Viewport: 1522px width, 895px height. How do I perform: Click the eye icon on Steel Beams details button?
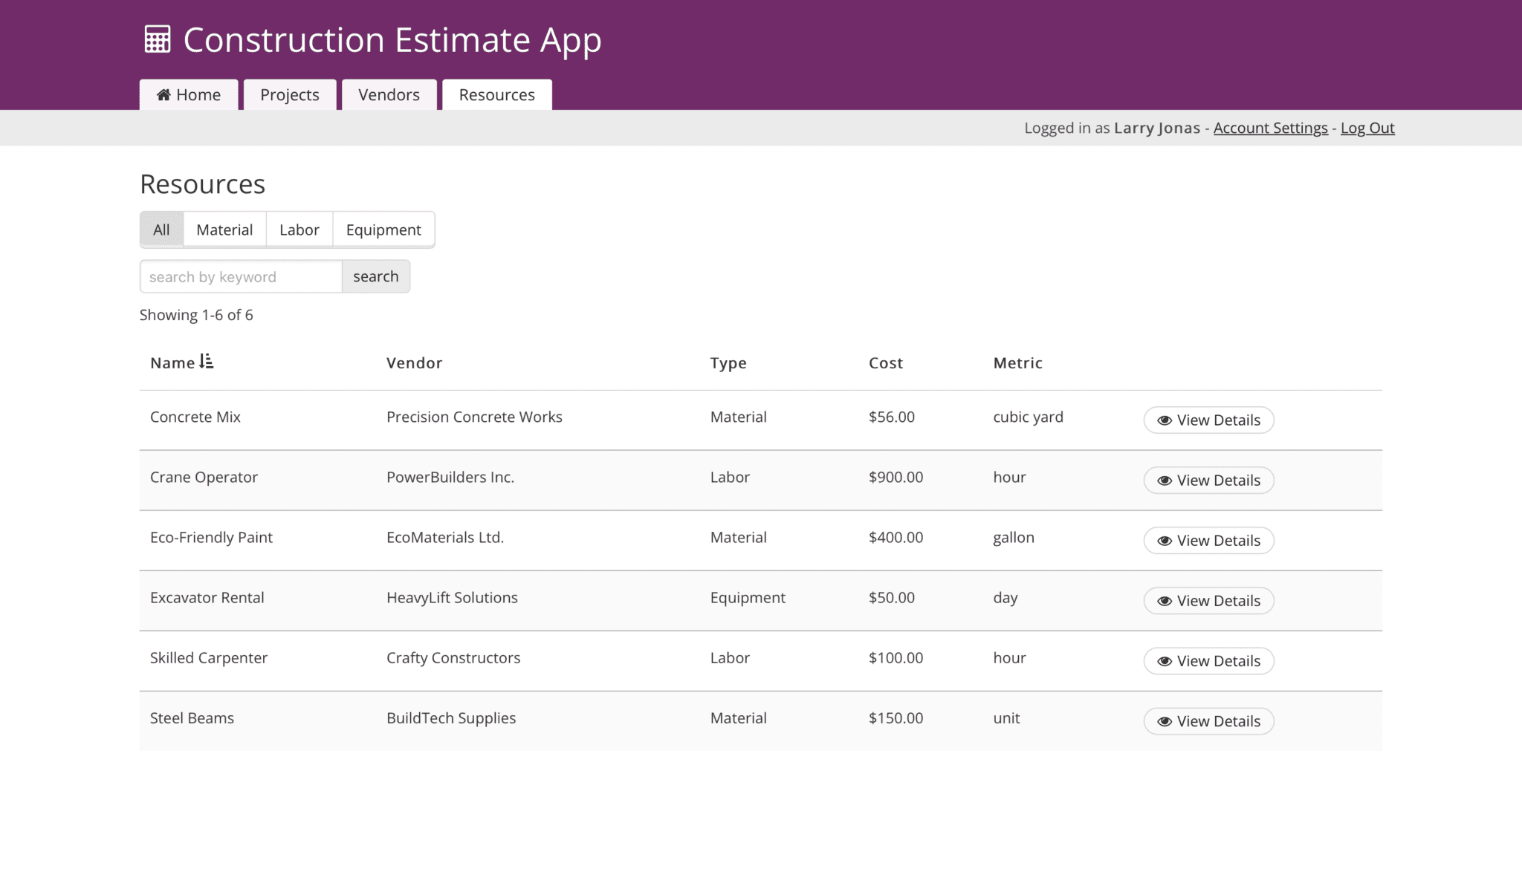coord(1165,721)
